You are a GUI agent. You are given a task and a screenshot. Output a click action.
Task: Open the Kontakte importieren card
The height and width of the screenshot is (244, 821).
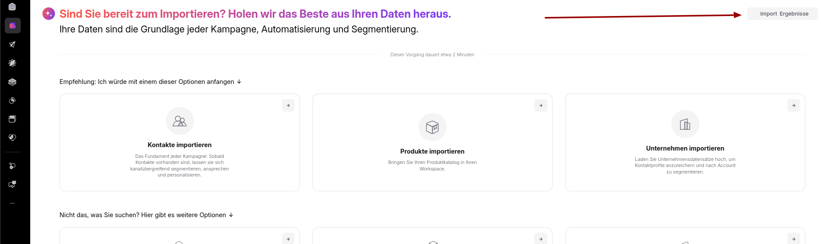[180, 142]
